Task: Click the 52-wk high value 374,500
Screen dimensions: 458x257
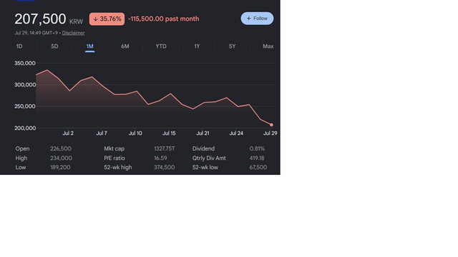Action: [165, 168]
